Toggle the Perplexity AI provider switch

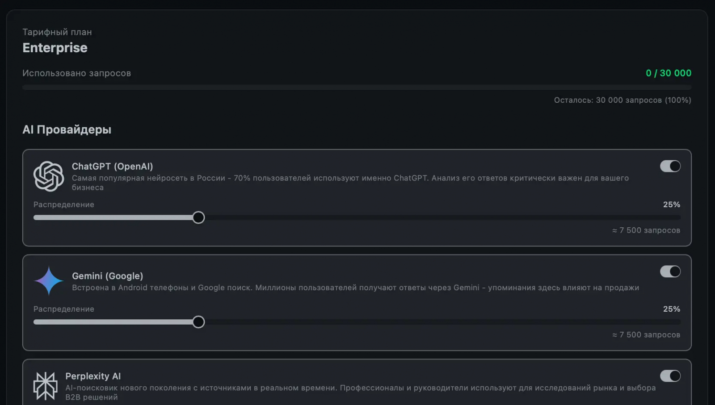coord(670,376)
